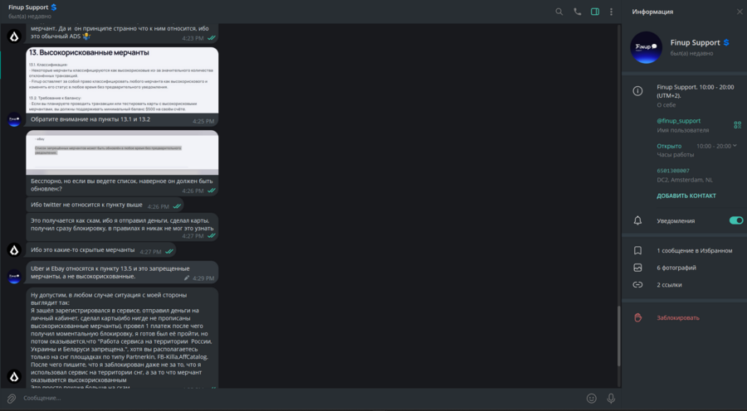This screenshot has width=747, height=411.
Task: Click the message 'Uber и Ebay относятся к пункту 13.5'
Action: tap(122, 272)
